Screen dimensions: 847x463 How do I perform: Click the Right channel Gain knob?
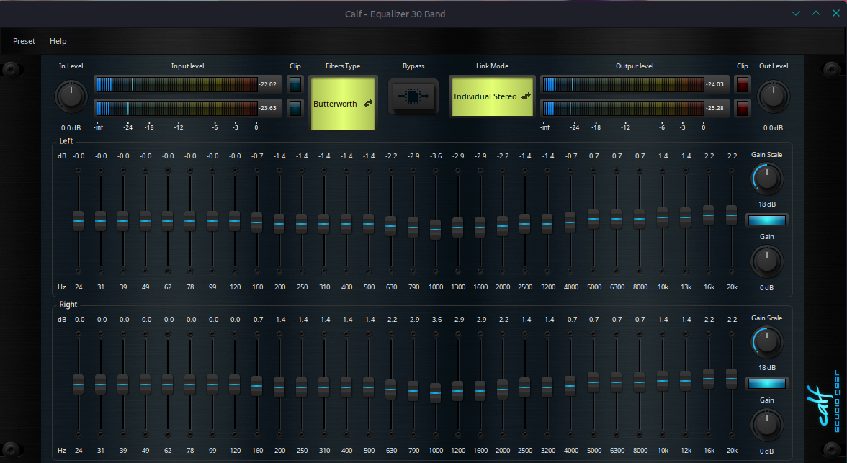(x=767, y=425)
